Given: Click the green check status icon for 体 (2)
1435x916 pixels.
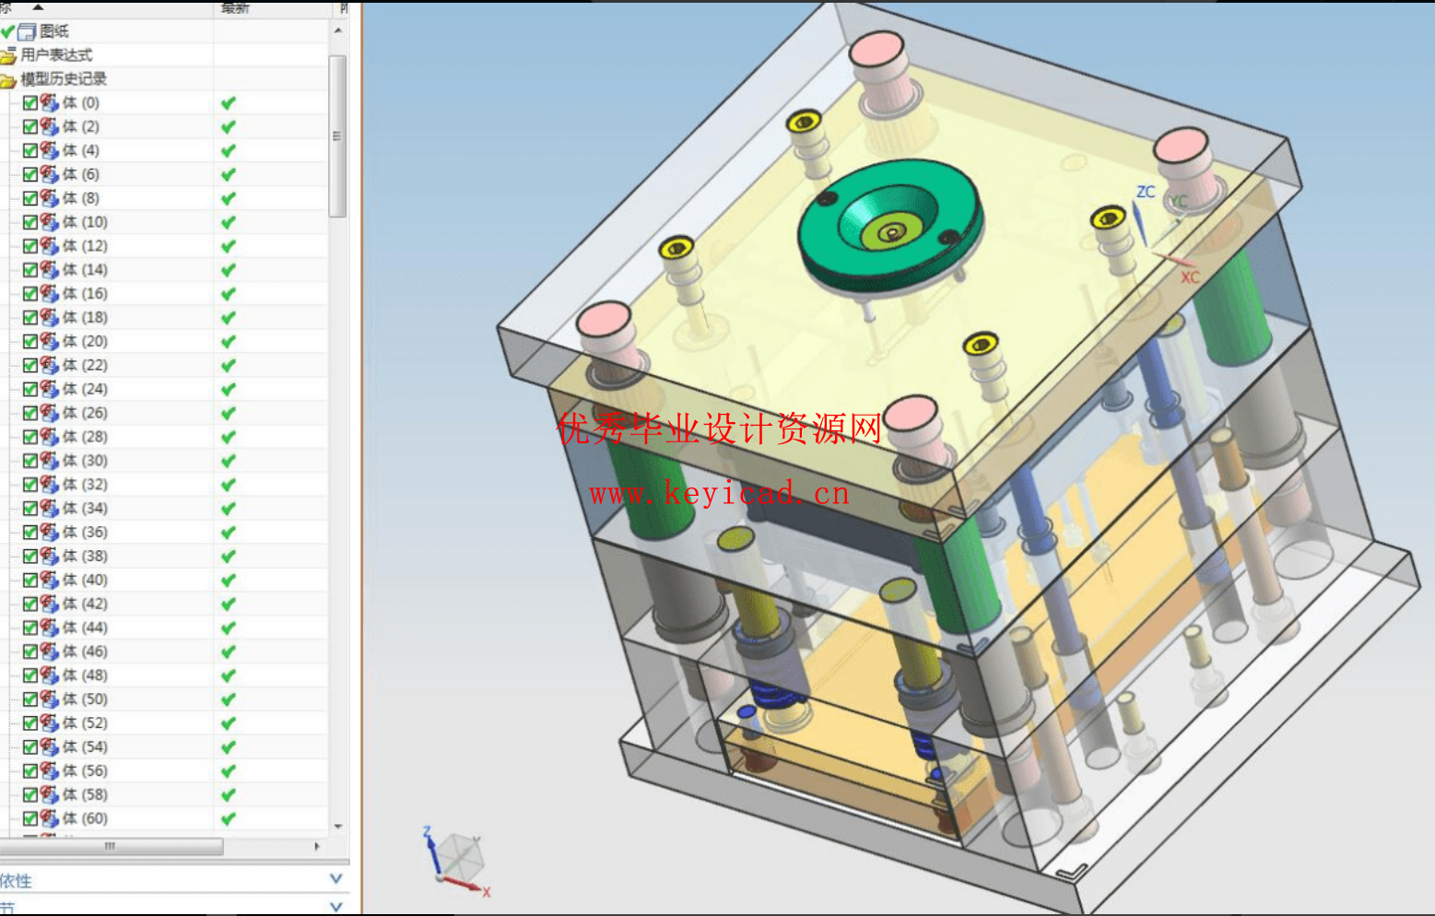Looking at the screenshot, I should click(226, 126).
